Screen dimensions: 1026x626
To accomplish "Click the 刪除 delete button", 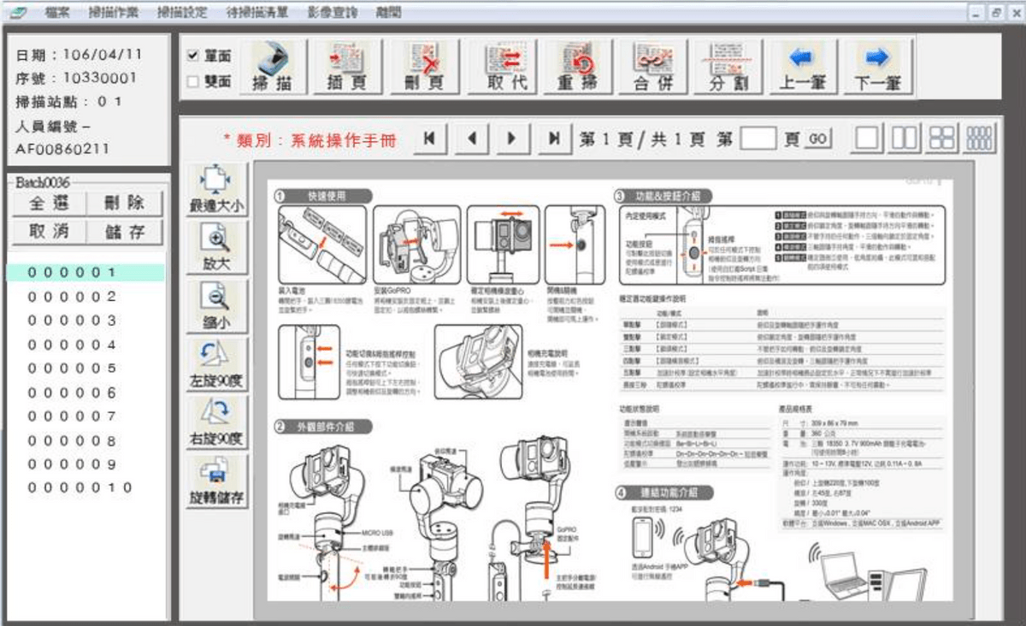I will tap(125, 204).
